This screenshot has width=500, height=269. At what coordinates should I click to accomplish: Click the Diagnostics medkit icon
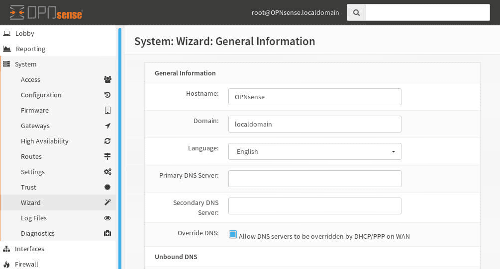click(107, 233)
